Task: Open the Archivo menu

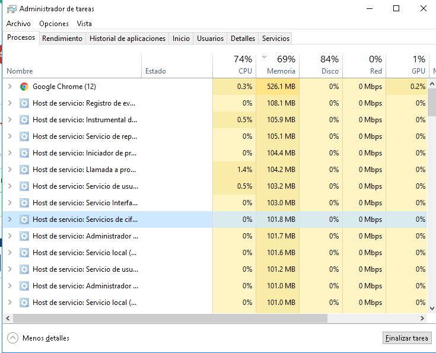Action: click(18, 24)
